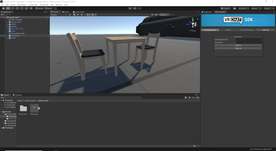Toggle pivot mode Center button
The width and height of the screenshot is (276, 151).
[x=39, y=8]
